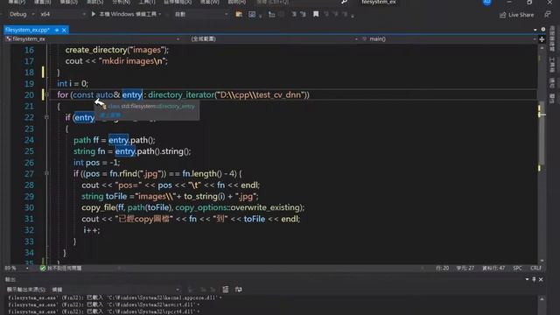560x315 pixels.
Task: Open the main() member dropdown
Action: coord(448,38)
